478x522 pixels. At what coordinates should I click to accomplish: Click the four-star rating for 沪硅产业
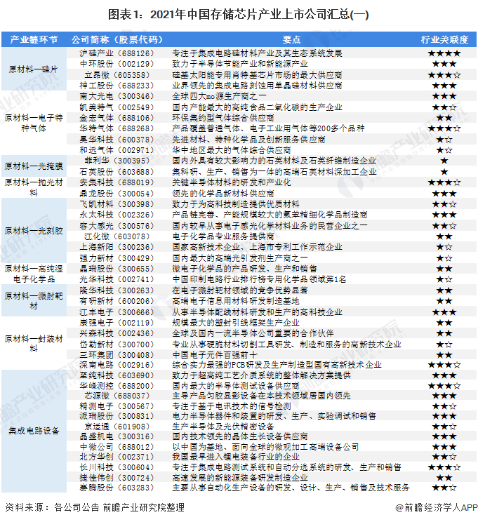click(x=444, y=53)
